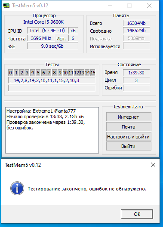Click the Время value 1:39.30
163x227 pixels.
136,73
